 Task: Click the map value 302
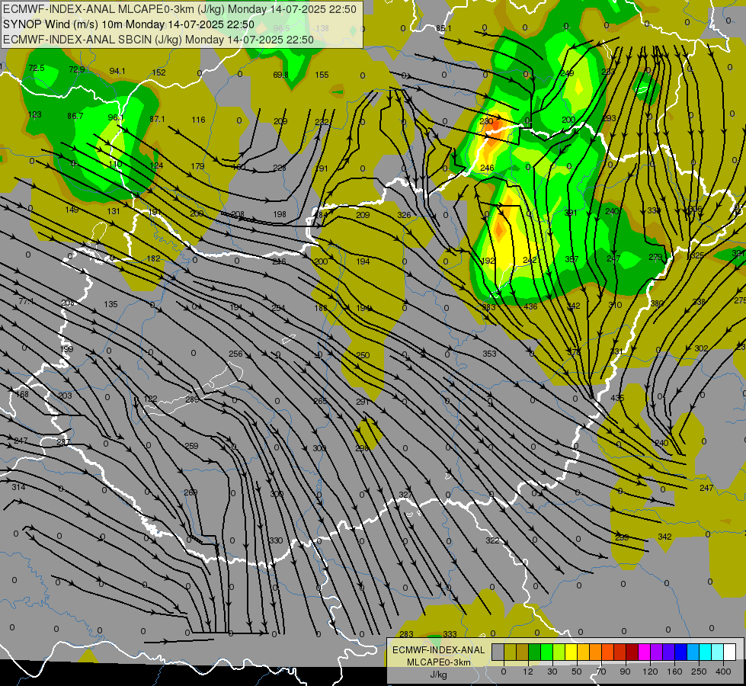pos(701,348)
